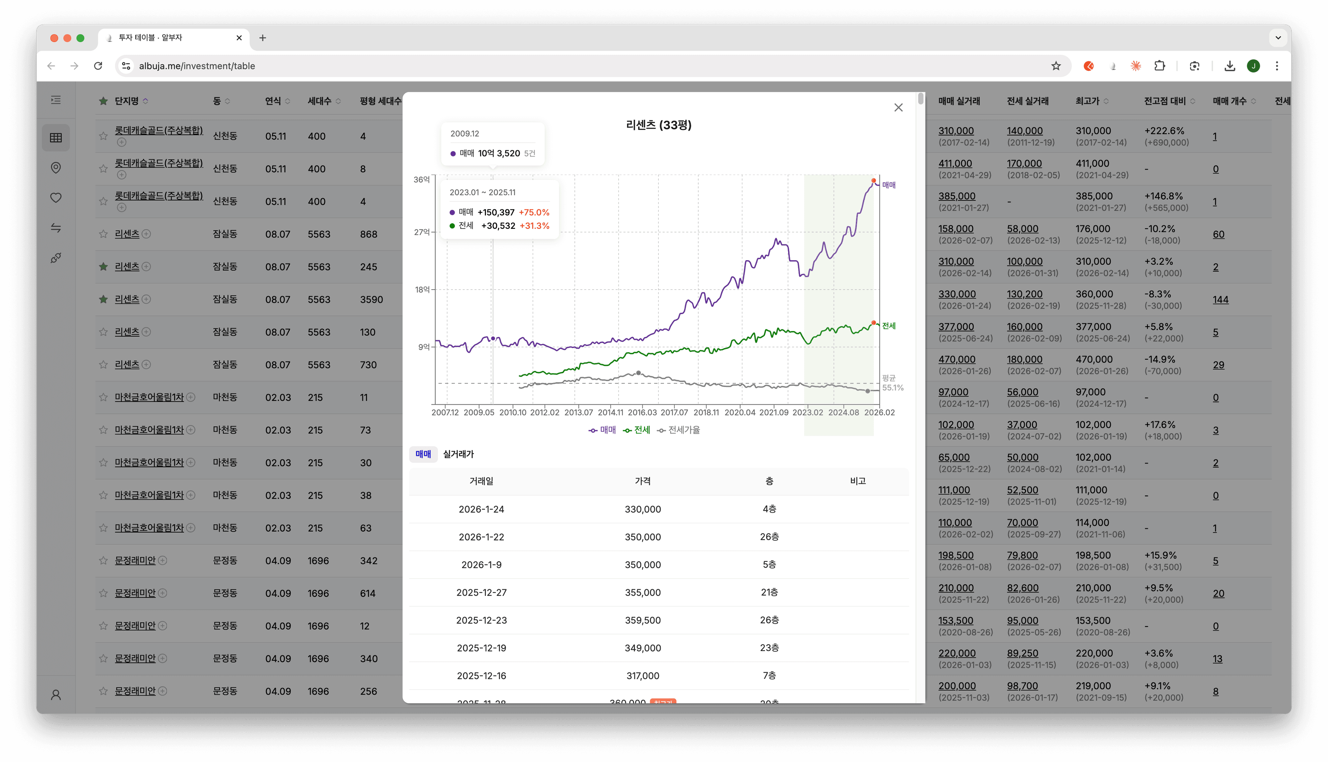This screenshot has width=1328, height=762.
Task: Open the table view sidebar icon
Action: point(56,138)
